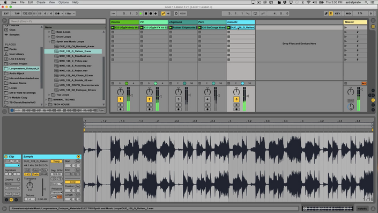This screenshot has width=378, height=213.
Task: Click the clip Transpose knob
Action: click(x=30, y=185)
